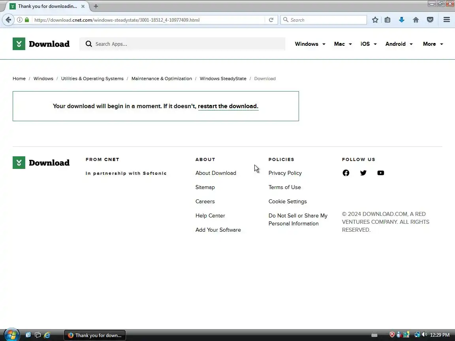Image resolution: width=455 pixels, height=341 pixels.
Task: Click the Firefox Search box
Action: tap(323, 20)
